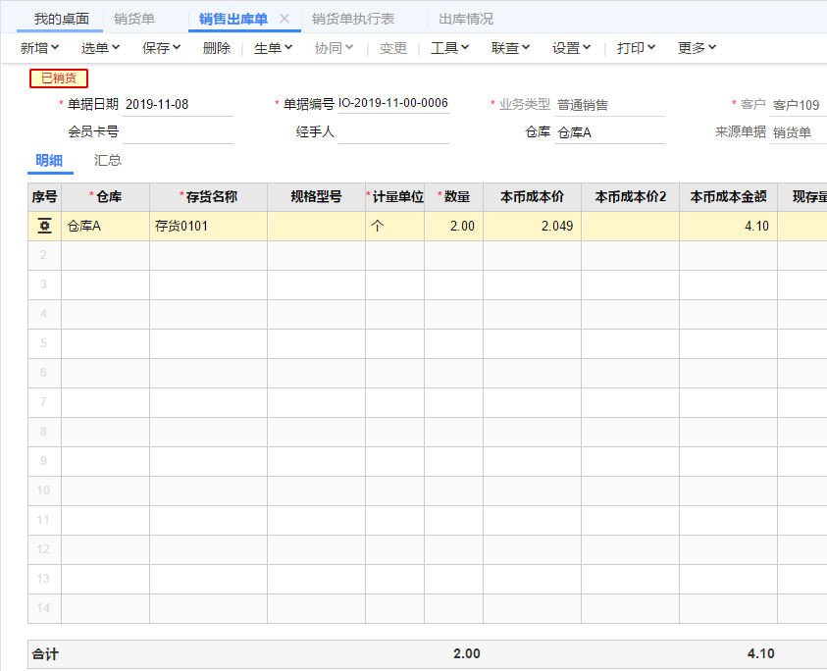Expand the 工具 menu
827x671 pixels.
449,47
